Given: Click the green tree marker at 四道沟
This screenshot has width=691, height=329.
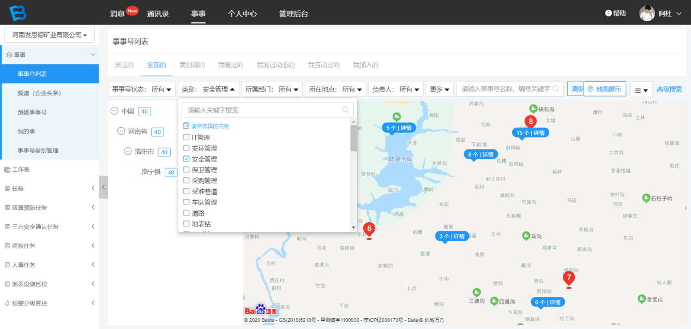Looking at the screenshot, I should point(494,301).
